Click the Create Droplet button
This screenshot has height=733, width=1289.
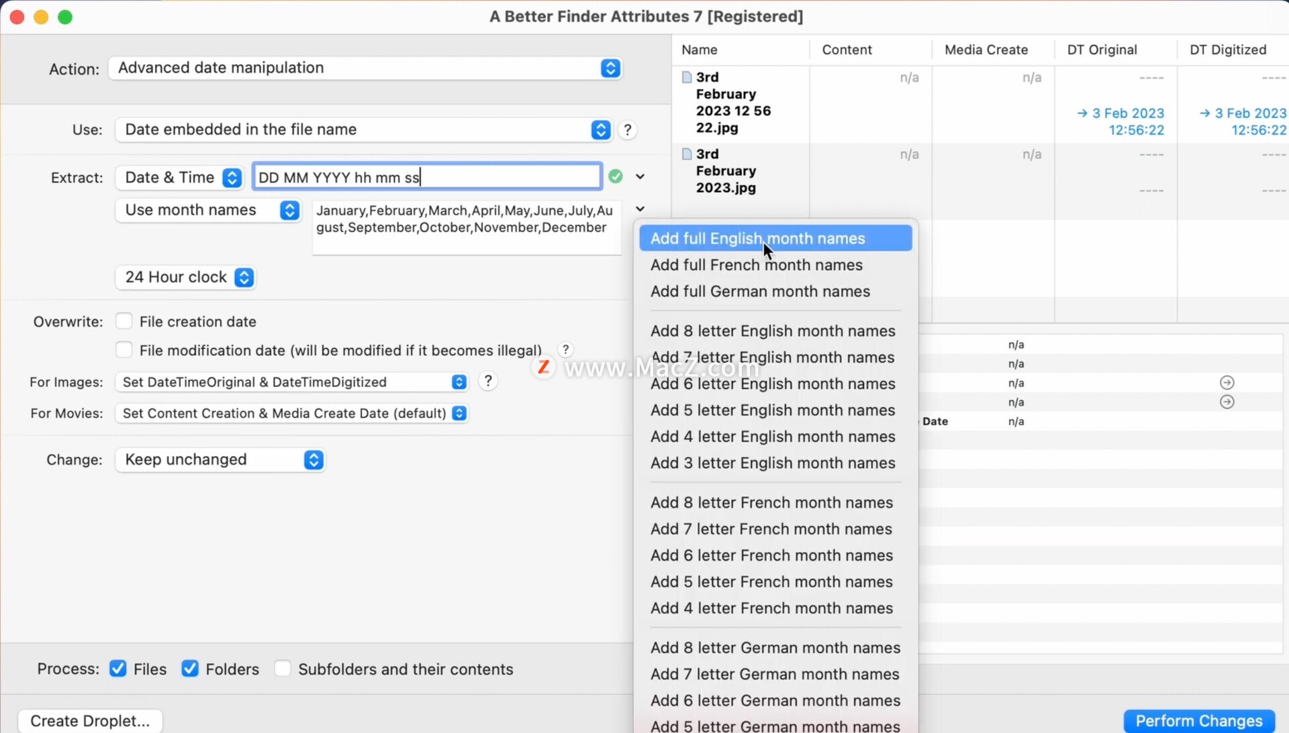90,720
